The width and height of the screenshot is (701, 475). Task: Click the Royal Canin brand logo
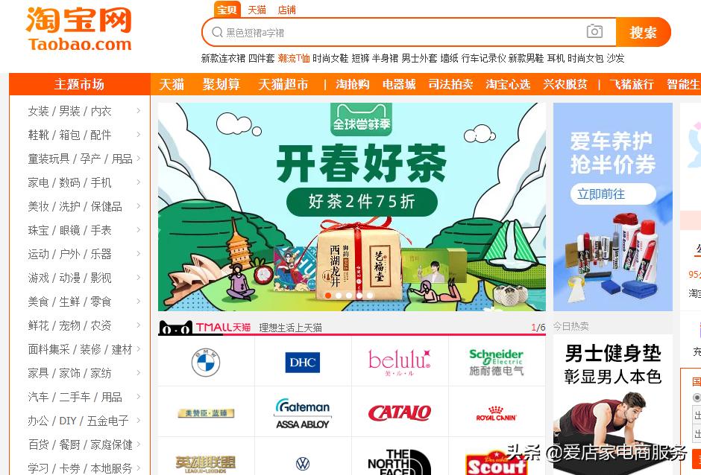496,413
